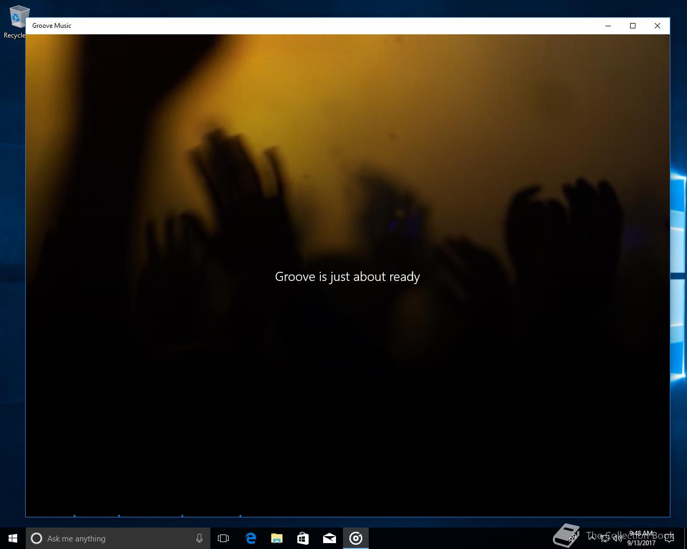Maximize the Groove Music window
This screenshot has width=687, height=549.
coord(633,26)
